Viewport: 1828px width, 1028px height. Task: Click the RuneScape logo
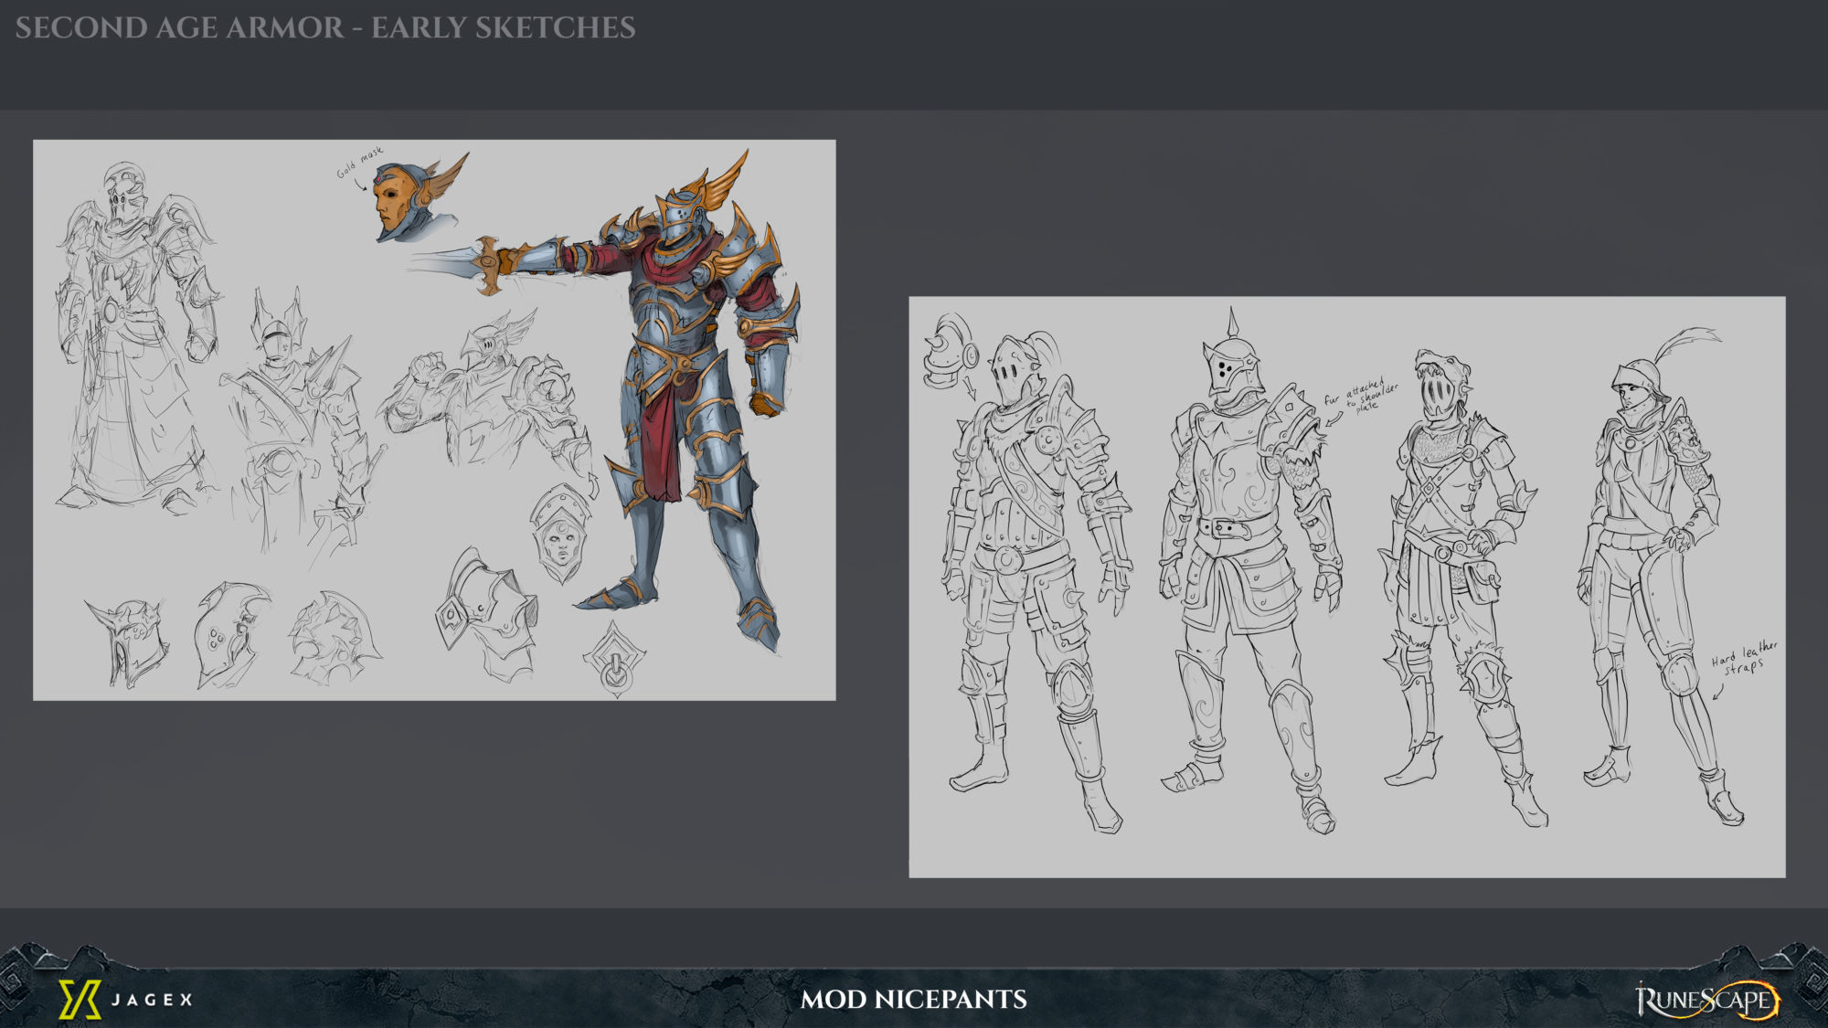point(1706,999)
